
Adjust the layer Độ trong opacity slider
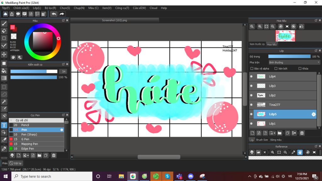(x=289, y=57)
